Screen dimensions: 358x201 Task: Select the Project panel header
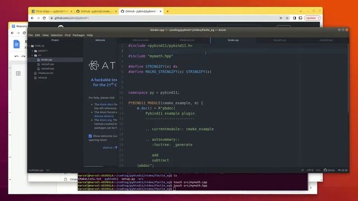click(55, 40)
